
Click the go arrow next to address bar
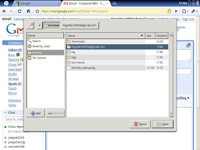[x=176, y=11]
